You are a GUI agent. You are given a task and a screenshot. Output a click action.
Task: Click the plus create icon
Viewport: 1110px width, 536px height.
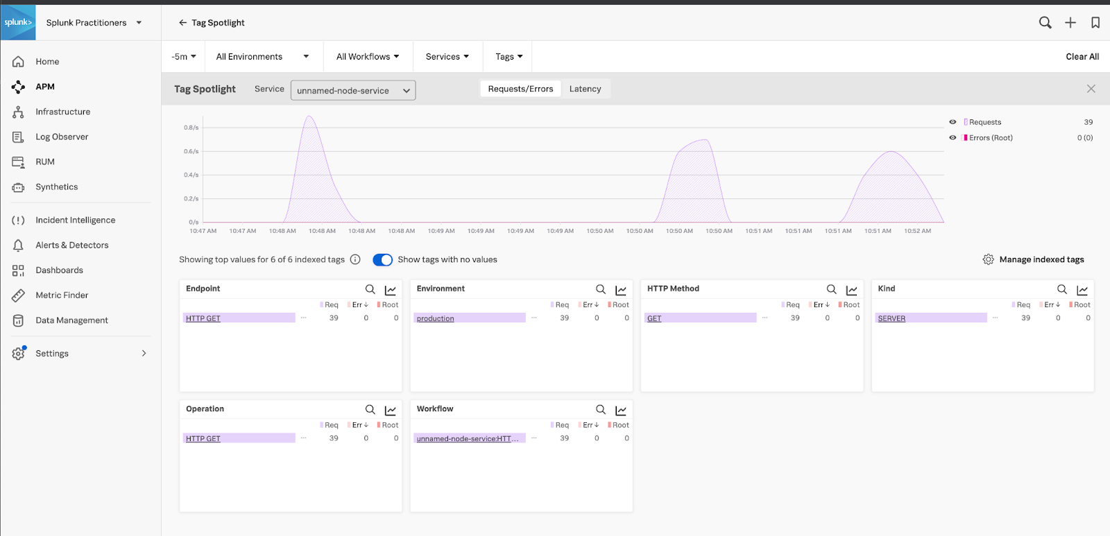(x=1070, y=23)
